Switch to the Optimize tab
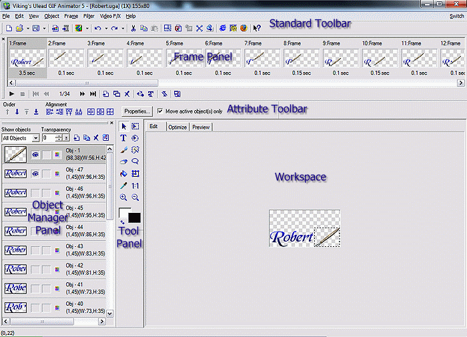The image size is (467, 337). coord(177,127)
